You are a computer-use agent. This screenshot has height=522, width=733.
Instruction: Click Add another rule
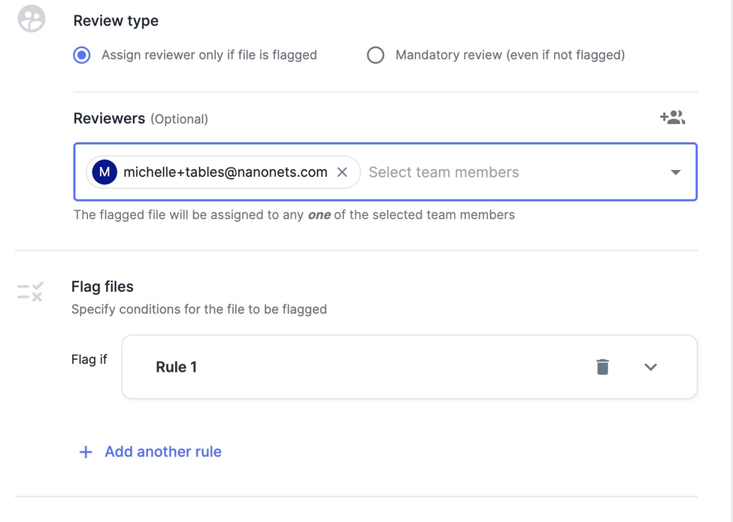163,451
